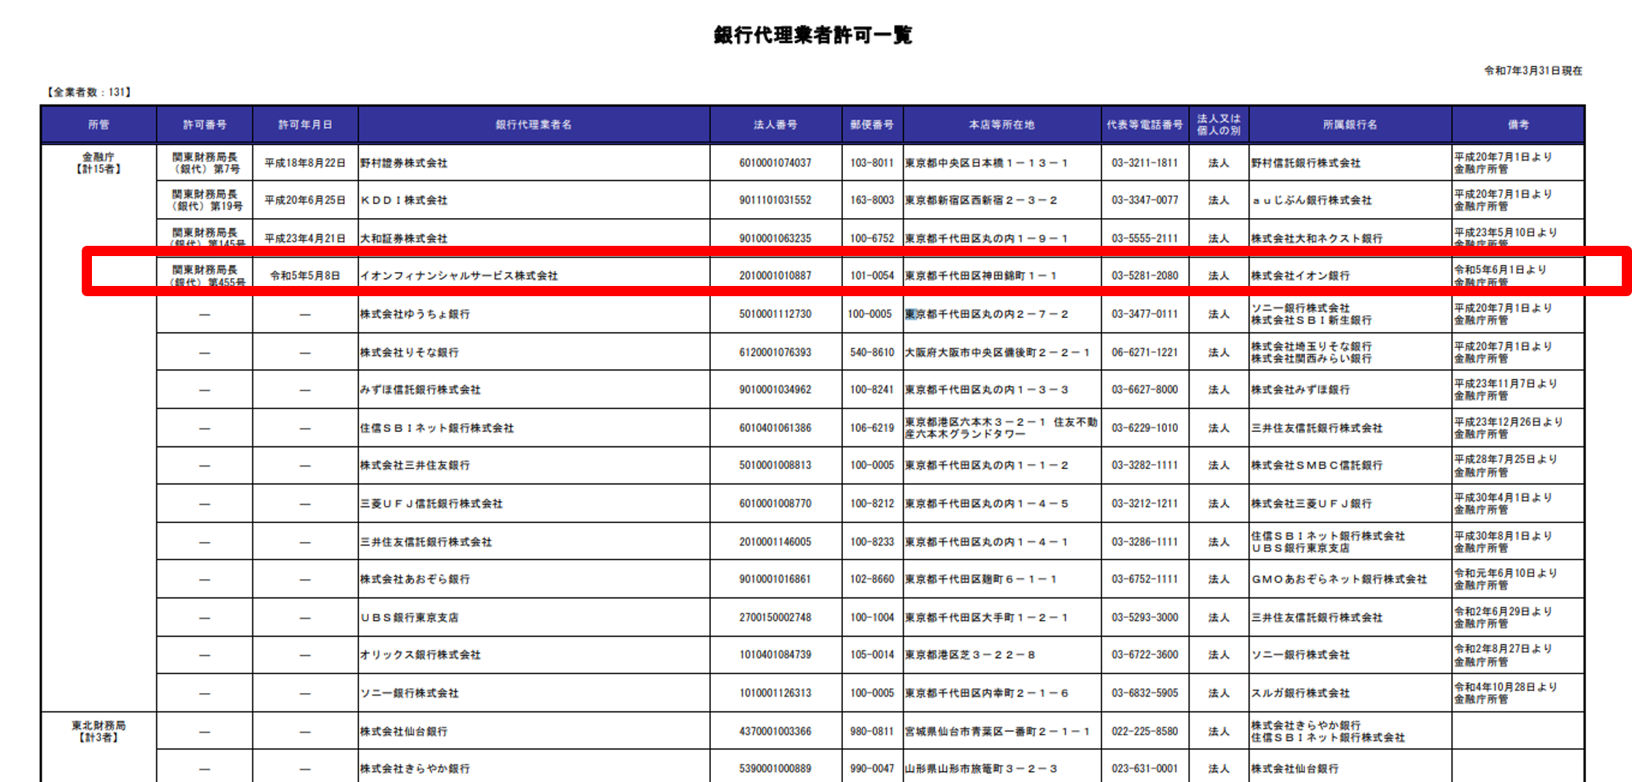Click the 法人番号 column header
1632x782 pixels.
(x=775, y=125)
